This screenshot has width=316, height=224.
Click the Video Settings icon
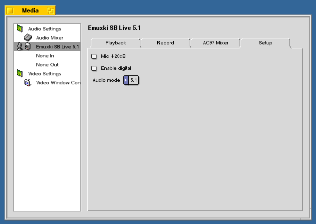click(20, 74)
